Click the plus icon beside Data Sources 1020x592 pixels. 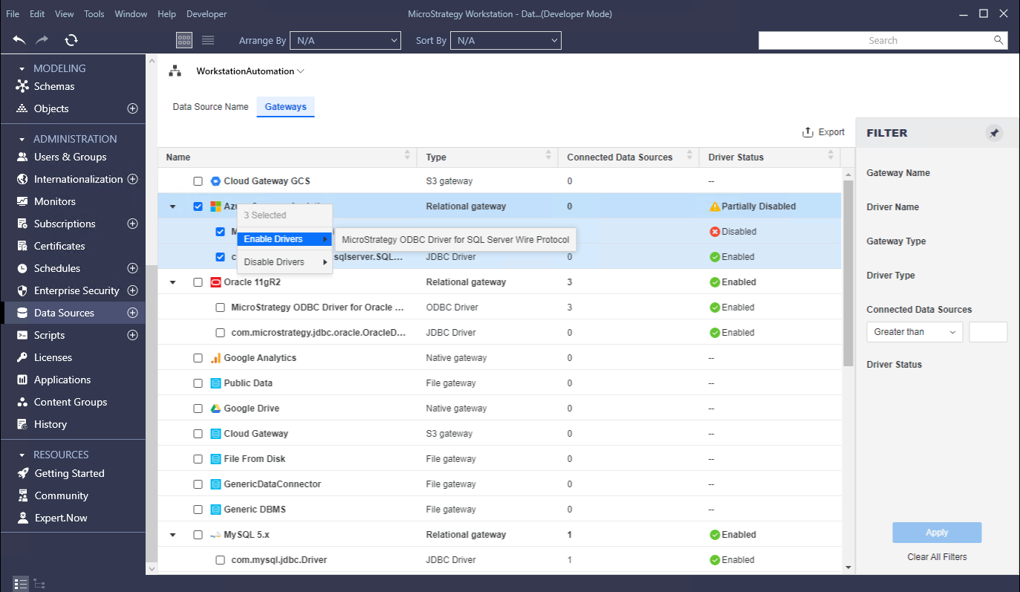(x=133, y=313)
